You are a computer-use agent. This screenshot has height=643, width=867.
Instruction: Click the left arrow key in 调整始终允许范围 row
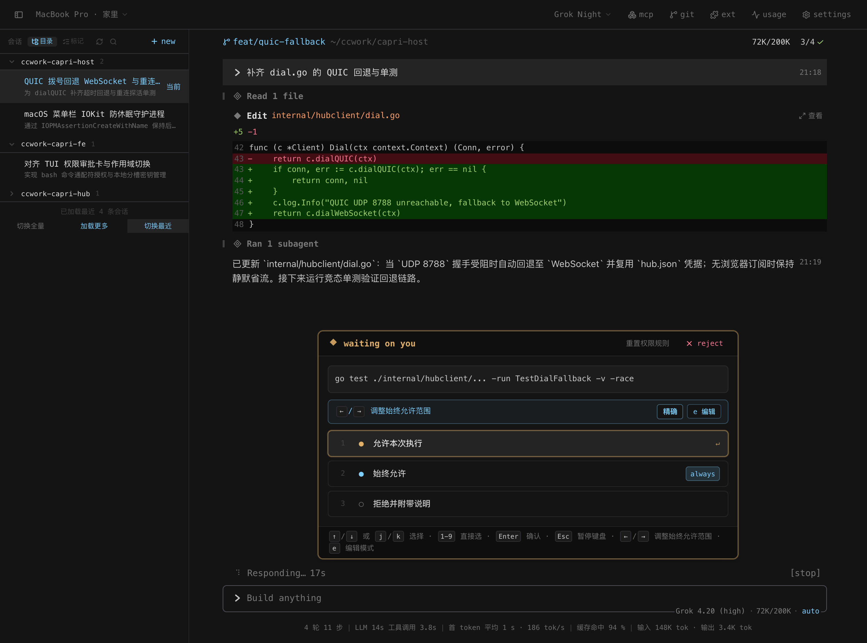[x=342, y=411]
